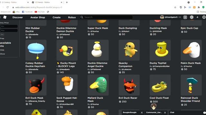Open Sock Puppet Hat: Goose thumbnail

pyautogui.click(x=67, y=85)
